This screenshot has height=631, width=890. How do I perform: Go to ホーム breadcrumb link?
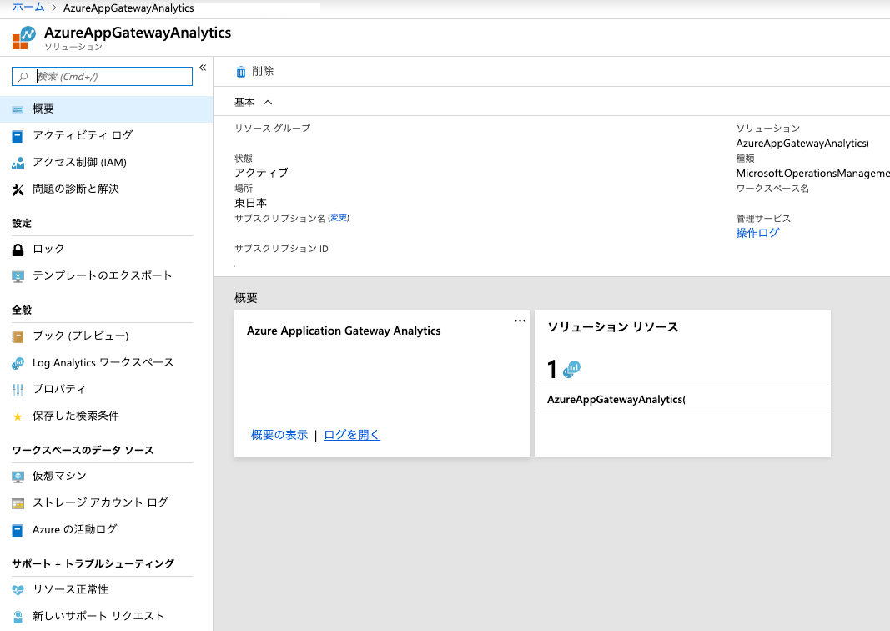click(28, 8)
